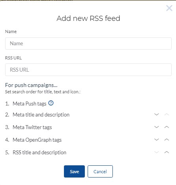Image resolution: width=176 pixels, height=185 pixels.
Task: Focus the Name input field
Action: coord(88,43)
